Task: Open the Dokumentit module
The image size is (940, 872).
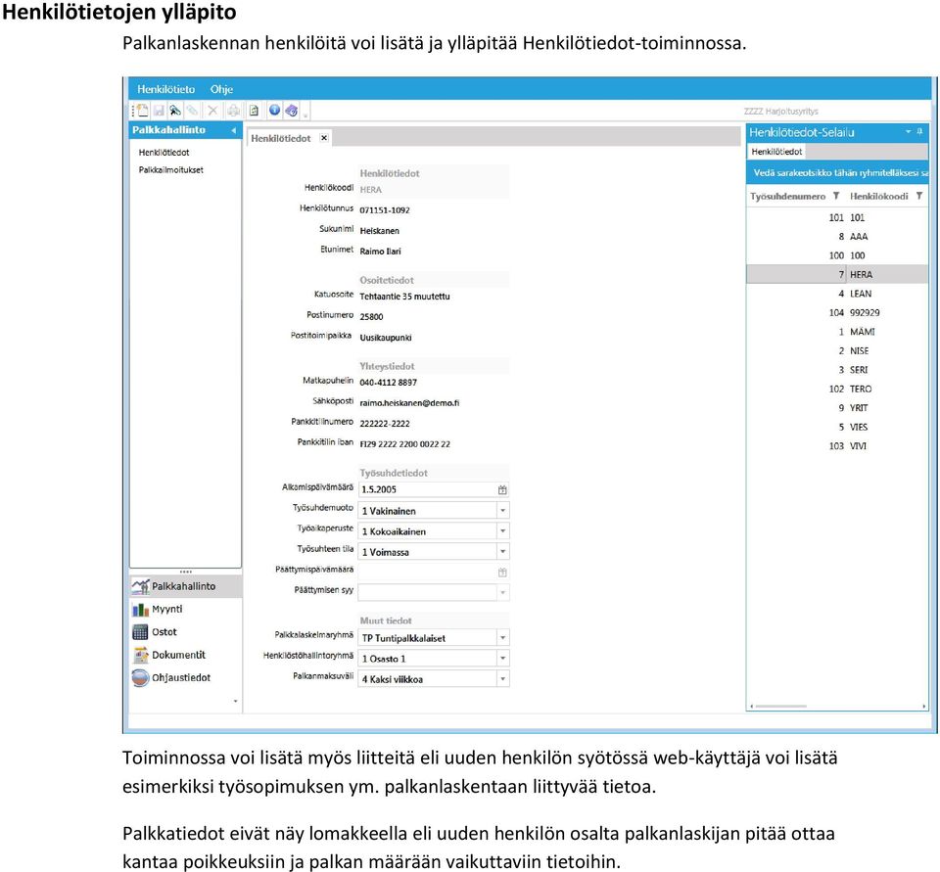Action: [186, 655]
